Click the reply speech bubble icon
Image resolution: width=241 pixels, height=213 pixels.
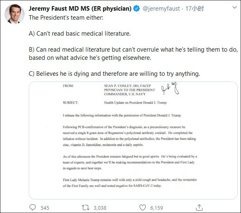coord(32,208)
